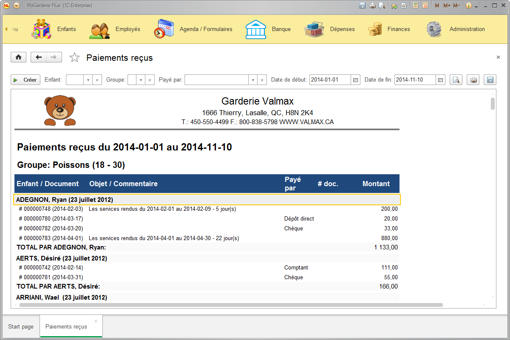Switch to the Start page tab

coord(21,326)
